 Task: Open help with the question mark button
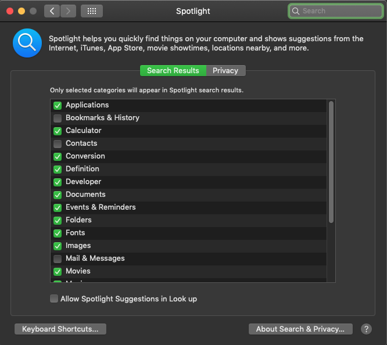pyautogui.click(x=366, y=329)
